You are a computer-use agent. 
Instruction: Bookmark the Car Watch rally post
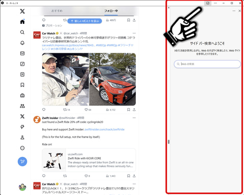(x=129, y=110)
